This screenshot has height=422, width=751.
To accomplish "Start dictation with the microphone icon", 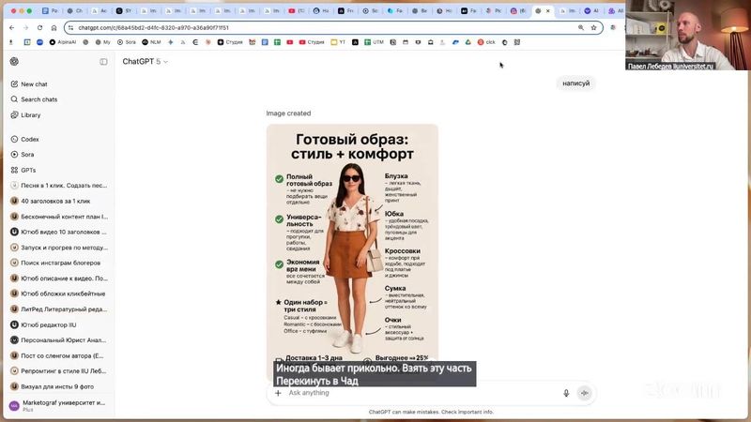I will click(566, 393).
